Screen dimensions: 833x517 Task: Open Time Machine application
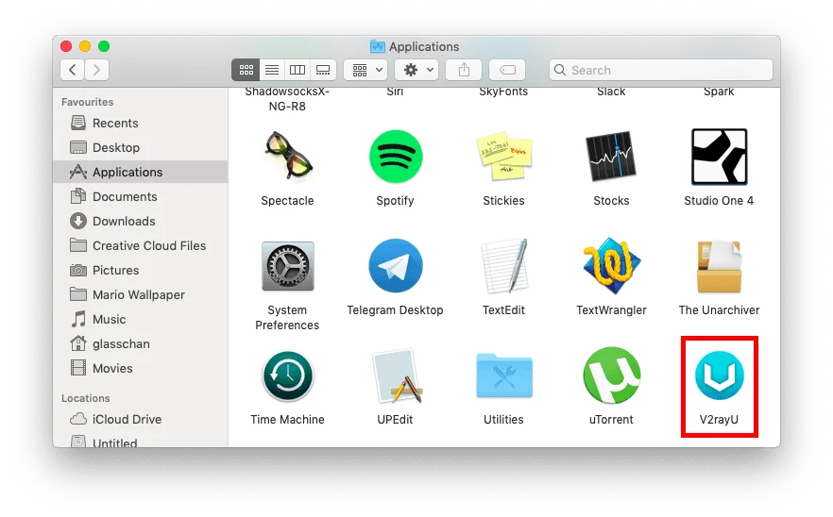click(287, 375)
